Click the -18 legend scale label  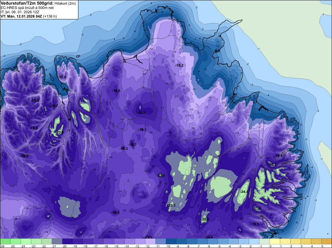[x=85, y=246]
